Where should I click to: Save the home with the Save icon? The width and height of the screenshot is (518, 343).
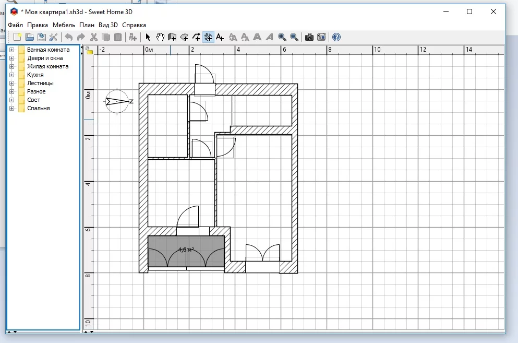click(41, 37)
